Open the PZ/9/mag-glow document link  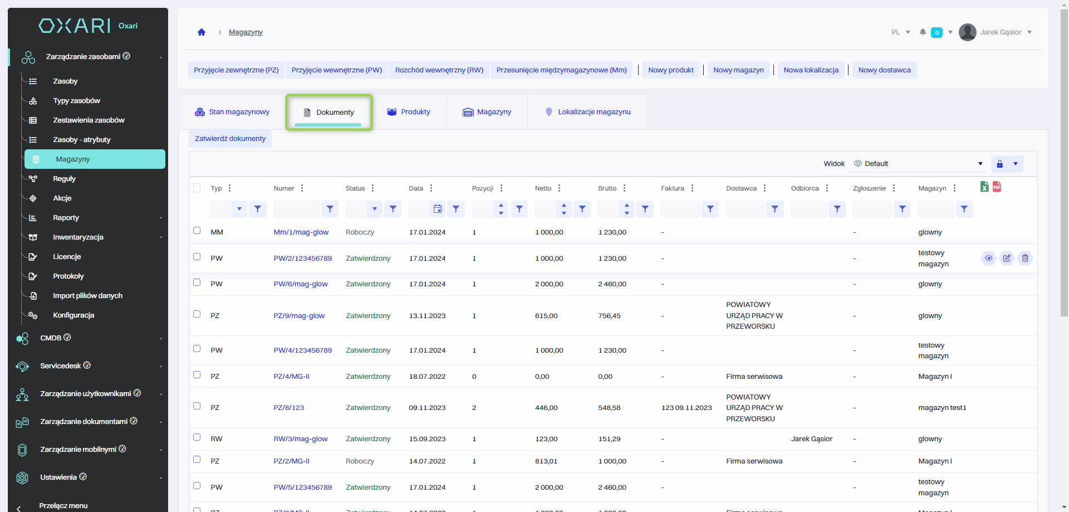(299, 316)
